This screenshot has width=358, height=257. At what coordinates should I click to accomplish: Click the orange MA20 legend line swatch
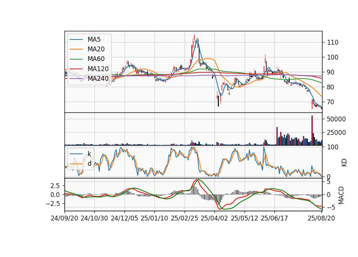[76, 49]
